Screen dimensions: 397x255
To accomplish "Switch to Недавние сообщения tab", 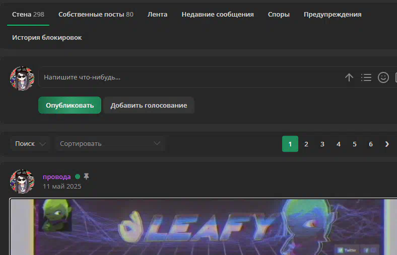I will pos(218,15).
